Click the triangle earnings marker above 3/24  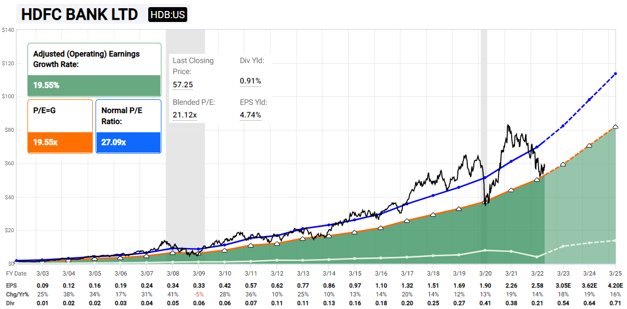[x=589, y=145]
